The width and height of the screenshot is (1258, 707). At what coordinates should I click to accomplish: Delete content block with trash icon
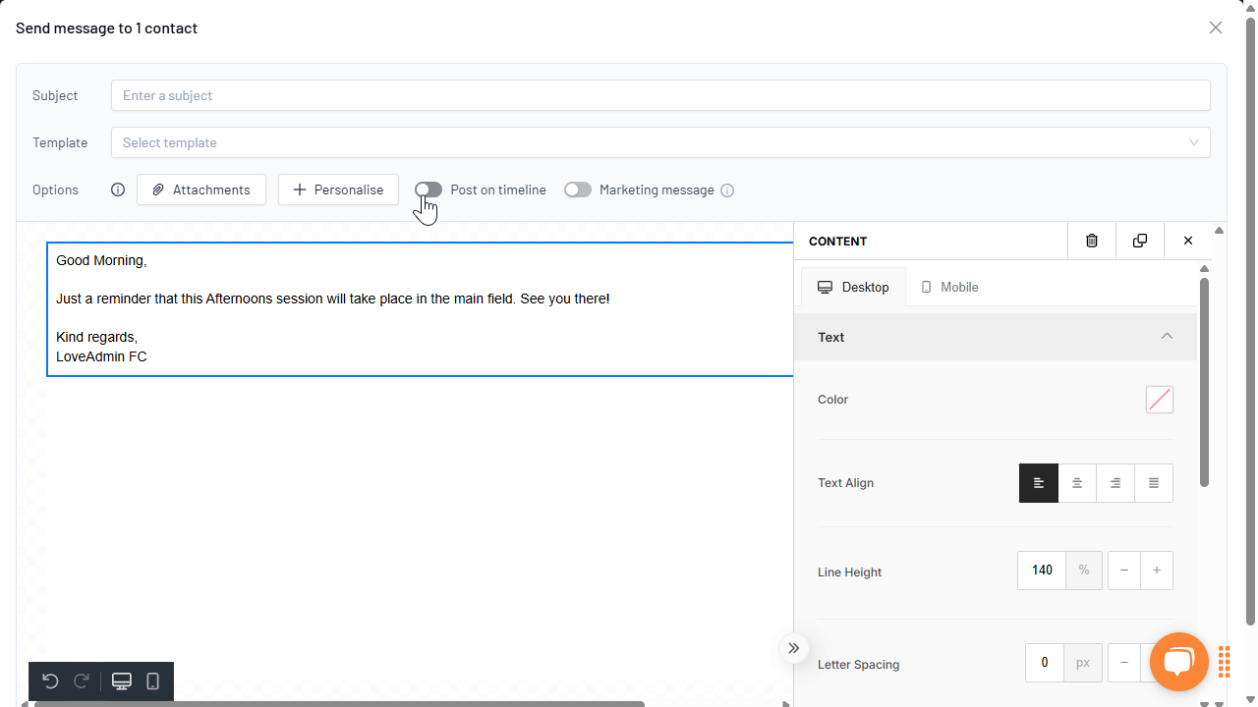pyautogui.click(x=1092, y=241)
